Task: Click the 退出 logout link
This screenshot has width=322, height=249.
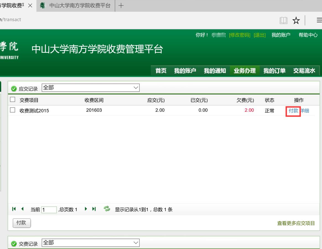Action: [x=259, y=35]
